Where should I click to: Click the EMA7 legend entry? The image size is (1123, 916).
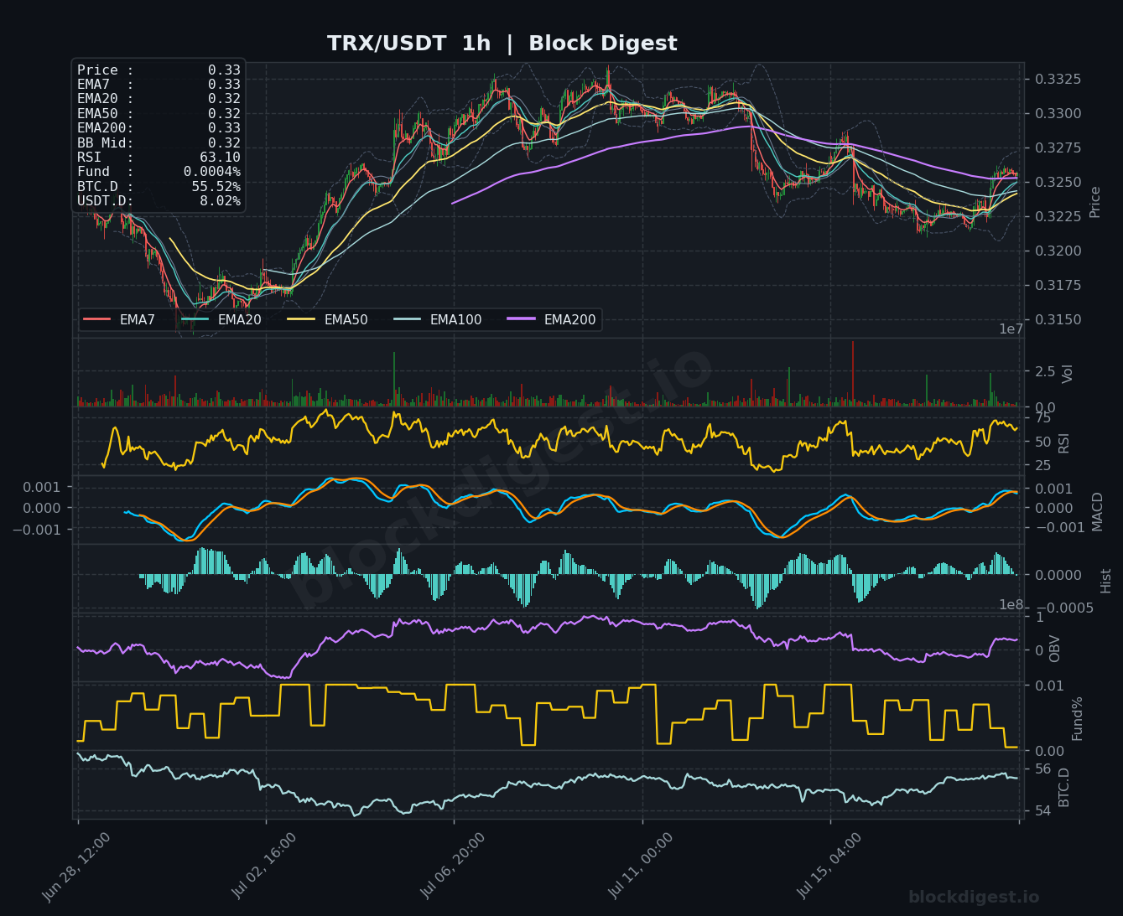pos(120,319)
